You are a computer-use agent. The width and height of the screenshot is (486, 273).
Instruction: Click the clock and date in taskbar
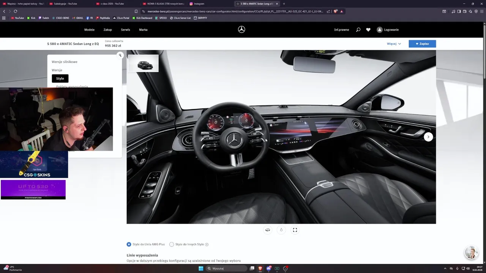[x=477, y=268]
